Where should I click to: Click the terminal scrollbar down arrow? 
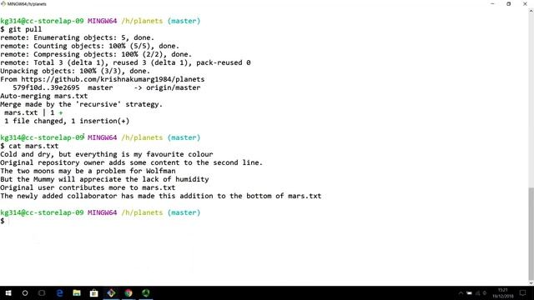pos(531,282)
